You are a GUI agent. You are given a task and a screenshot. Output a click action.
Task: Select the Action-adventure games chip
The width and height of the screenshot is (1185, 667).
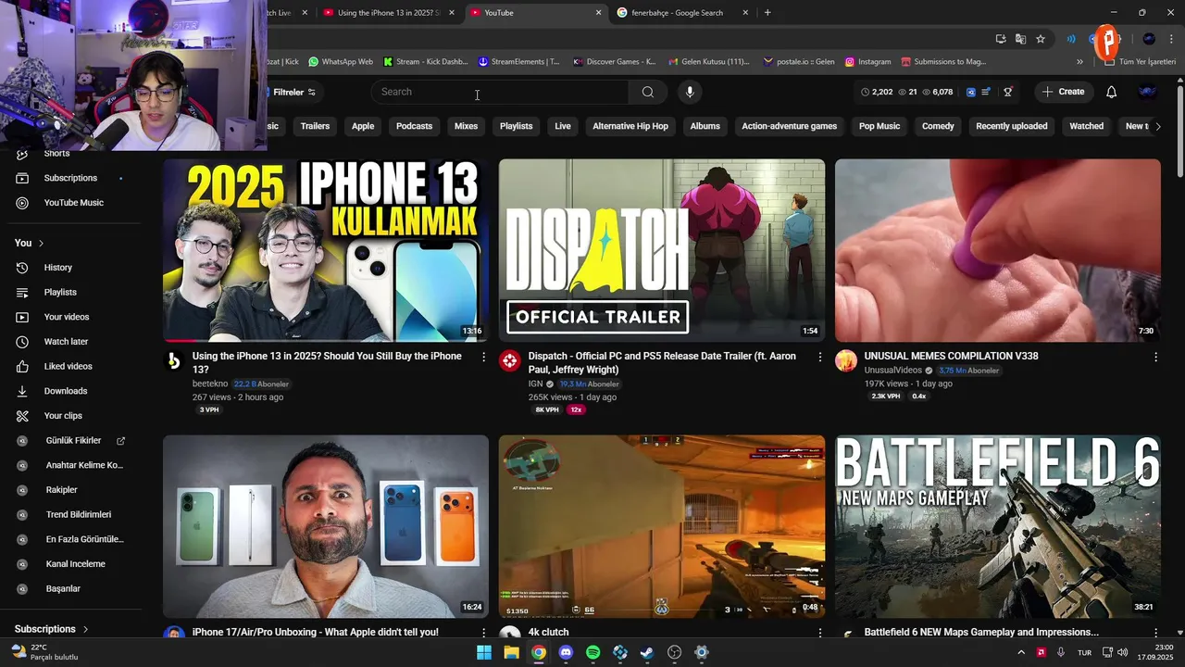789,126
